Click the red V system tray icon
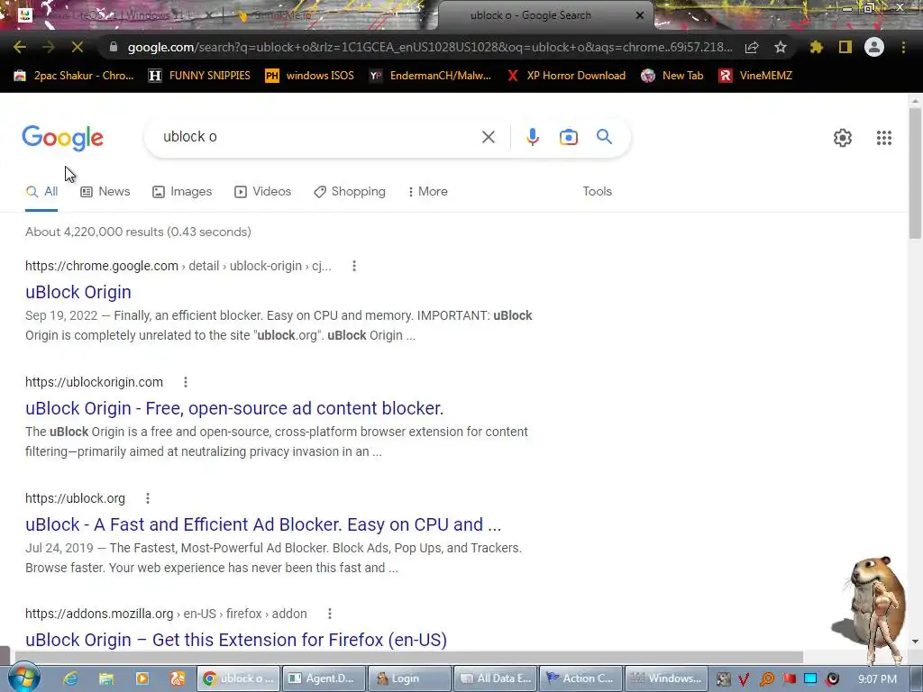Screen dimensions: 923x692 coord(745,679)
